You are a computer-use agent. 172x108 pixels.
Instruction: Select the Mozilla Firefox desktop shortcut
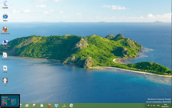click(x=5, y=30)
